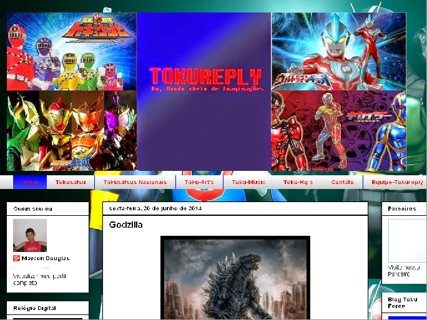Go to Tokusatsus Nacionais page
This screenshot has height=320, width=427.
[x=135, y=182]
